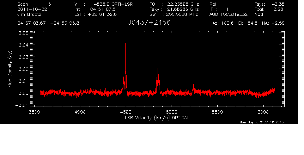Click the project ID AGBT10C_019_32
This screenshot has width=304, height=155.
tap(228, 14)
